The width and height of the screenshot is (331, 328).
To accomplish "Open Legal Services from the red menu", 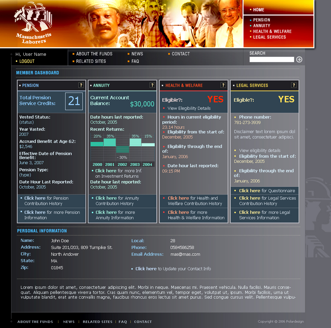I will pos(269,37).
